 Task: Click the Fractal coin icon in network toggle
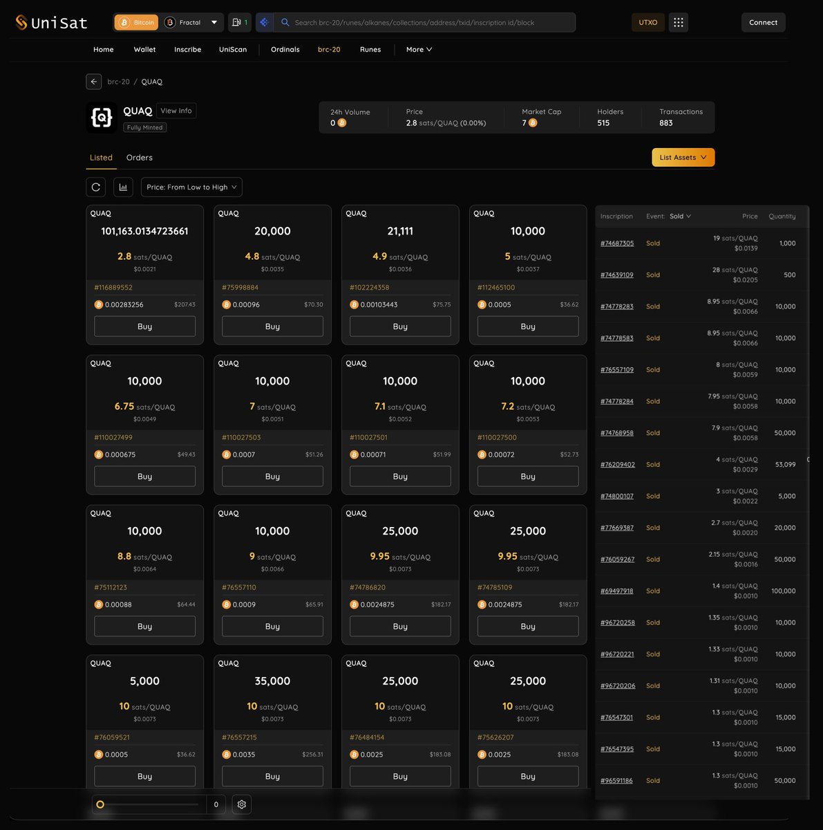[170, 23]
